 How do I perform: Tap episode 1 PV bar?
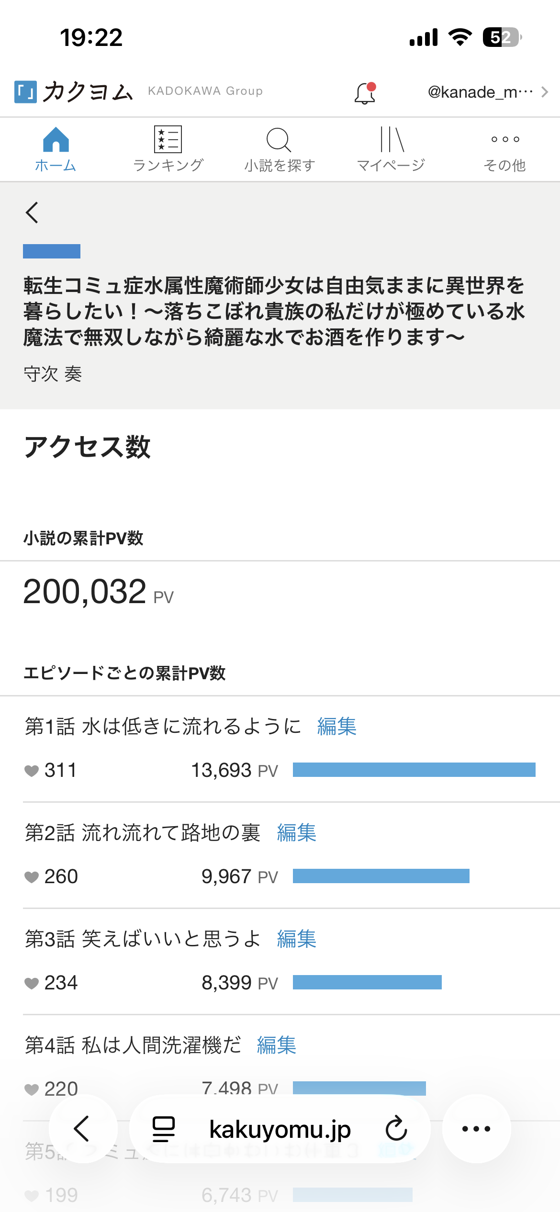pos(414,770)
